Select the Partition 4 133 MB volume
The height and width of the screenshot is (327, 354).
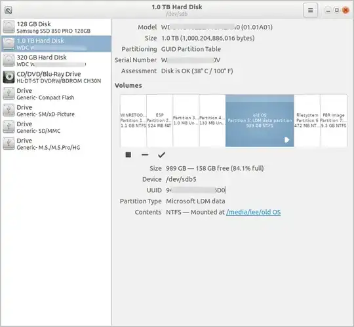212,121
